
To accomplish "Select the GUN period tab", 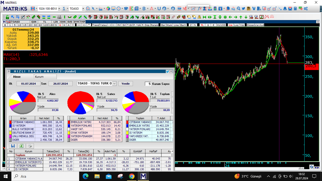I will [x=34, y=22].
